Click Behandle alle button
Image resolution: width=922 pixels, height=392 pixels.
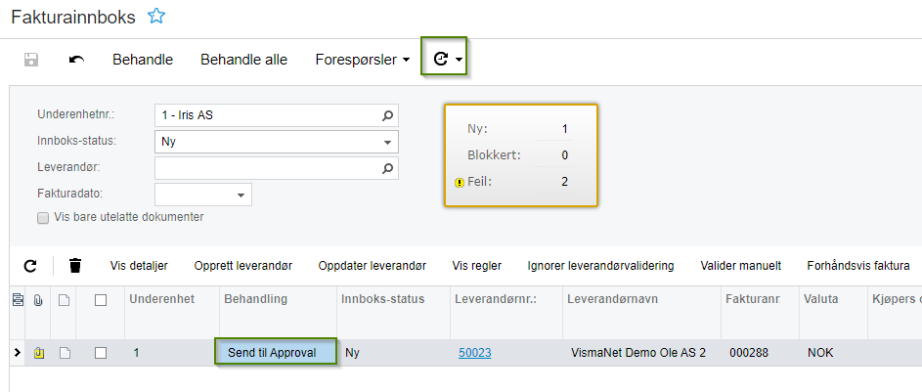[244, 60]
